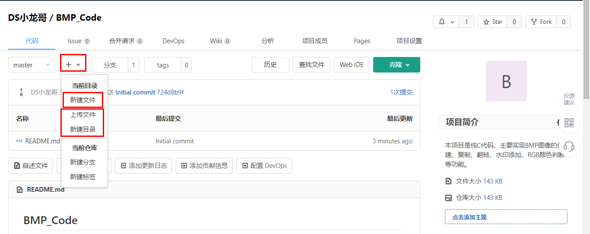Open the Initial commit link in header
590x234 pixels.
[135, 92]
